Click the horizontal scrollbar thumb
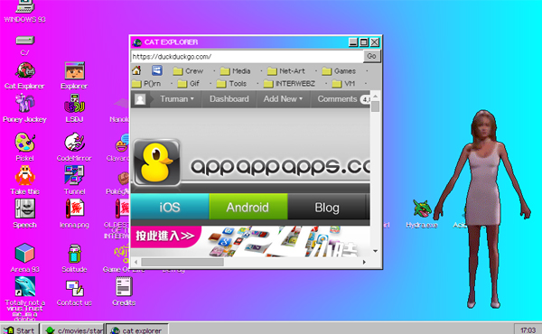The height and width of the screenshot is (334, 542). point(182,262)
